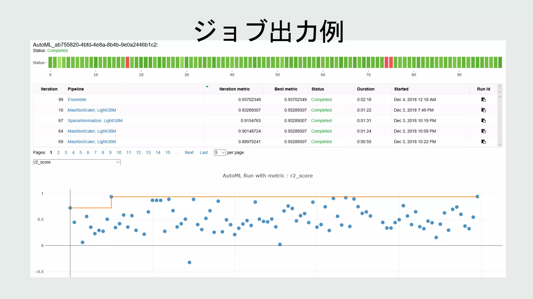Copy Run Id for iteration 10 row
This screenshot has width=533, height=299.
tap(484, 110)
